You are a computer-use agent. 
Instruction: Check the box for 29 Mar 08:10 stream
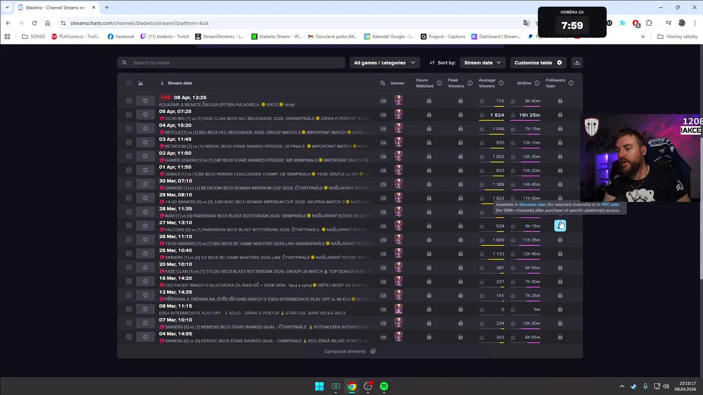tap(129, 198)
